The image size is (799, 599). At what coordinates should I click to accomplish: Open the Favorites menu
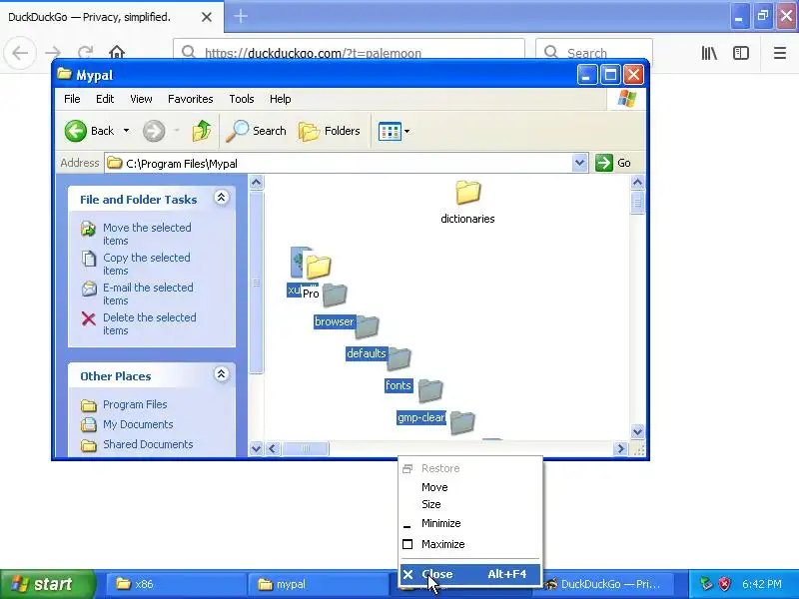[190, 99]
